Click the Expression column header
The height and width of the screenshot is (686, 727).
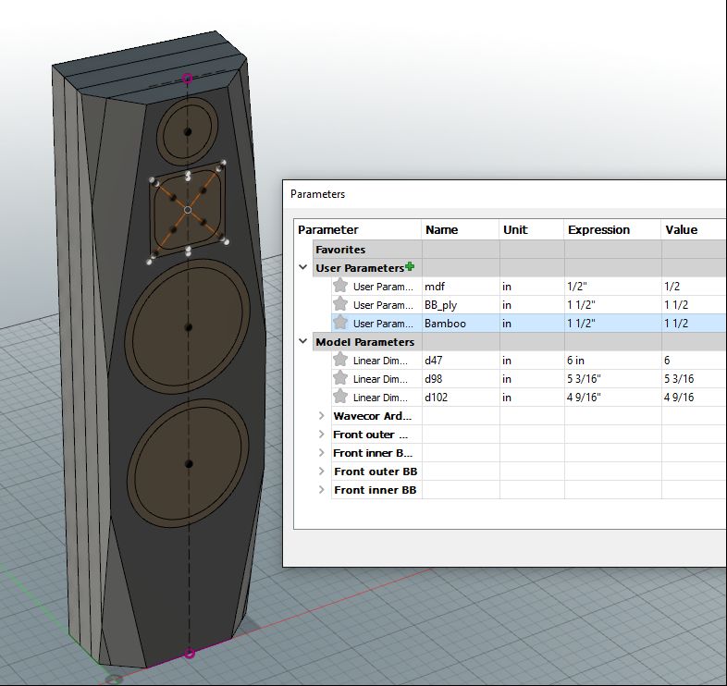point(612,230)
